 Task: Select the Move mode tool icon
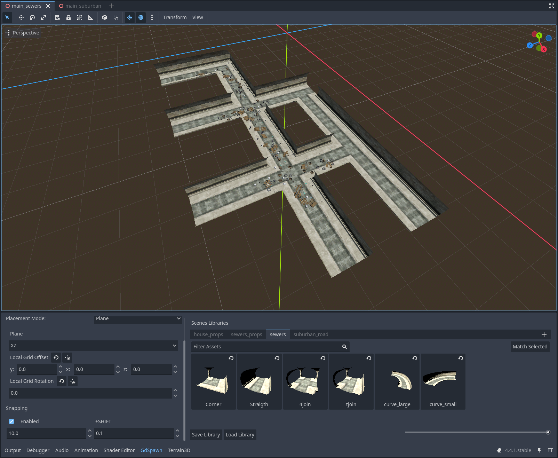click(x=21, y=17)
